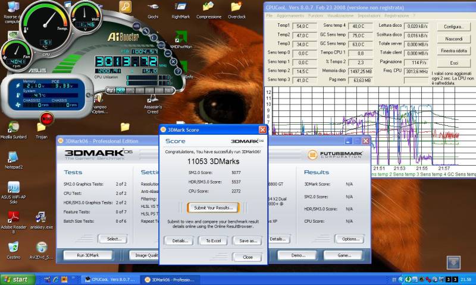
Task: Click the SM2.0 Score value 5077
Action: [x=236, y=173]
